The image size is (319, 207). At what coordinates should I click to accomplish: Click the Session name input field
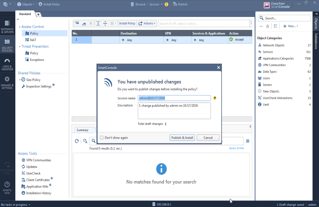tap(174, 98)
